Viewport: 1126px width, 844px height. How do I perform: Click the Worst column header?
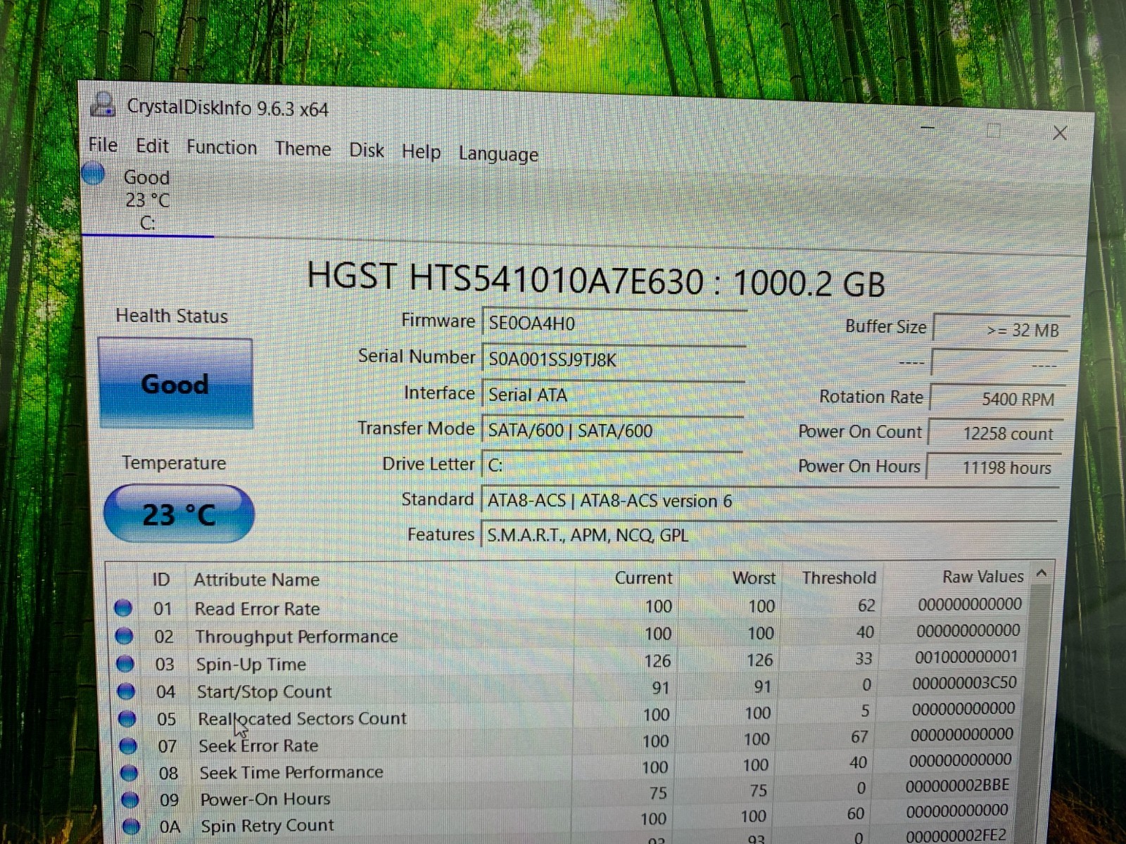coord(754,577)
